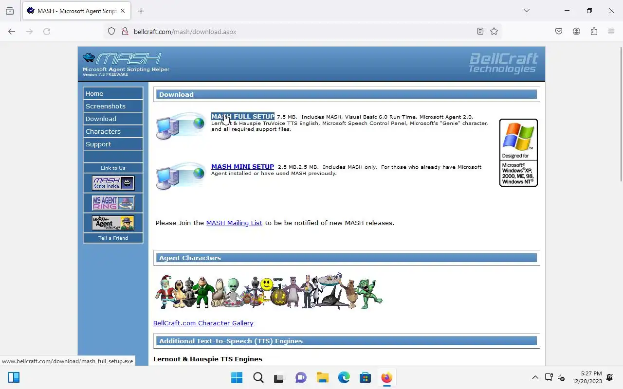Click the computer globe icon beside Full Setup
The image size is (623, 389).
point(181,125)
